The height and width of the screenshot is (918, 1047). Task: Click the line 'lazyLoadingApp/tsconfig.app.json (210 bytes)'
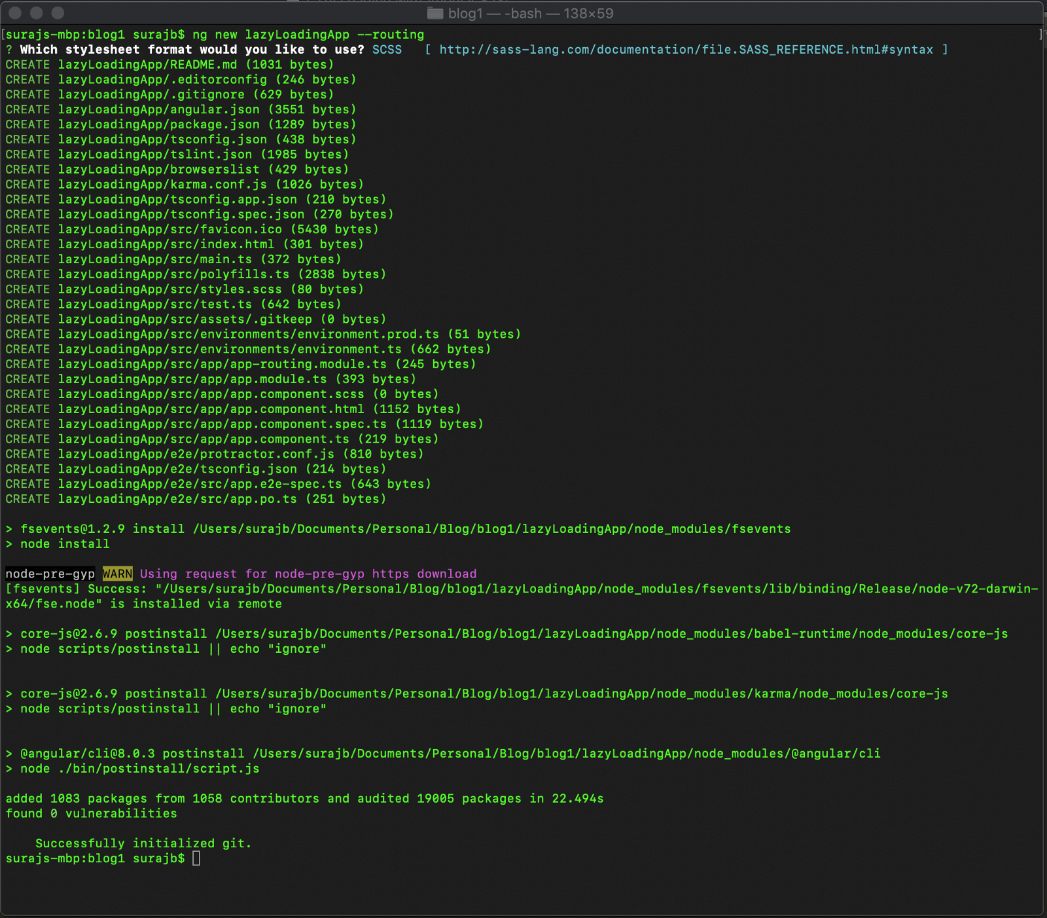click(222, 200)
